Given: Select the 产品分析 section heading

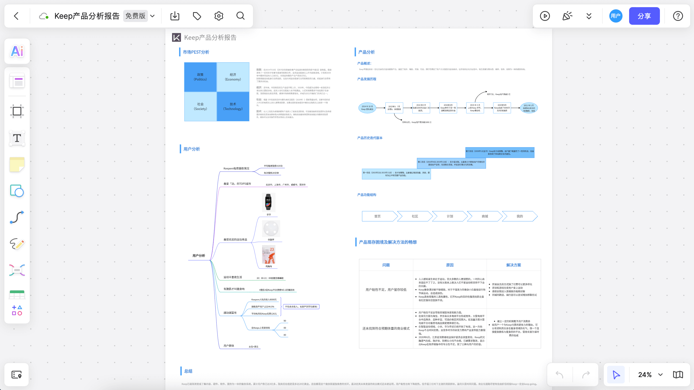Looking at the screenshot, I should pyautogui.click(x=367, y=52).
